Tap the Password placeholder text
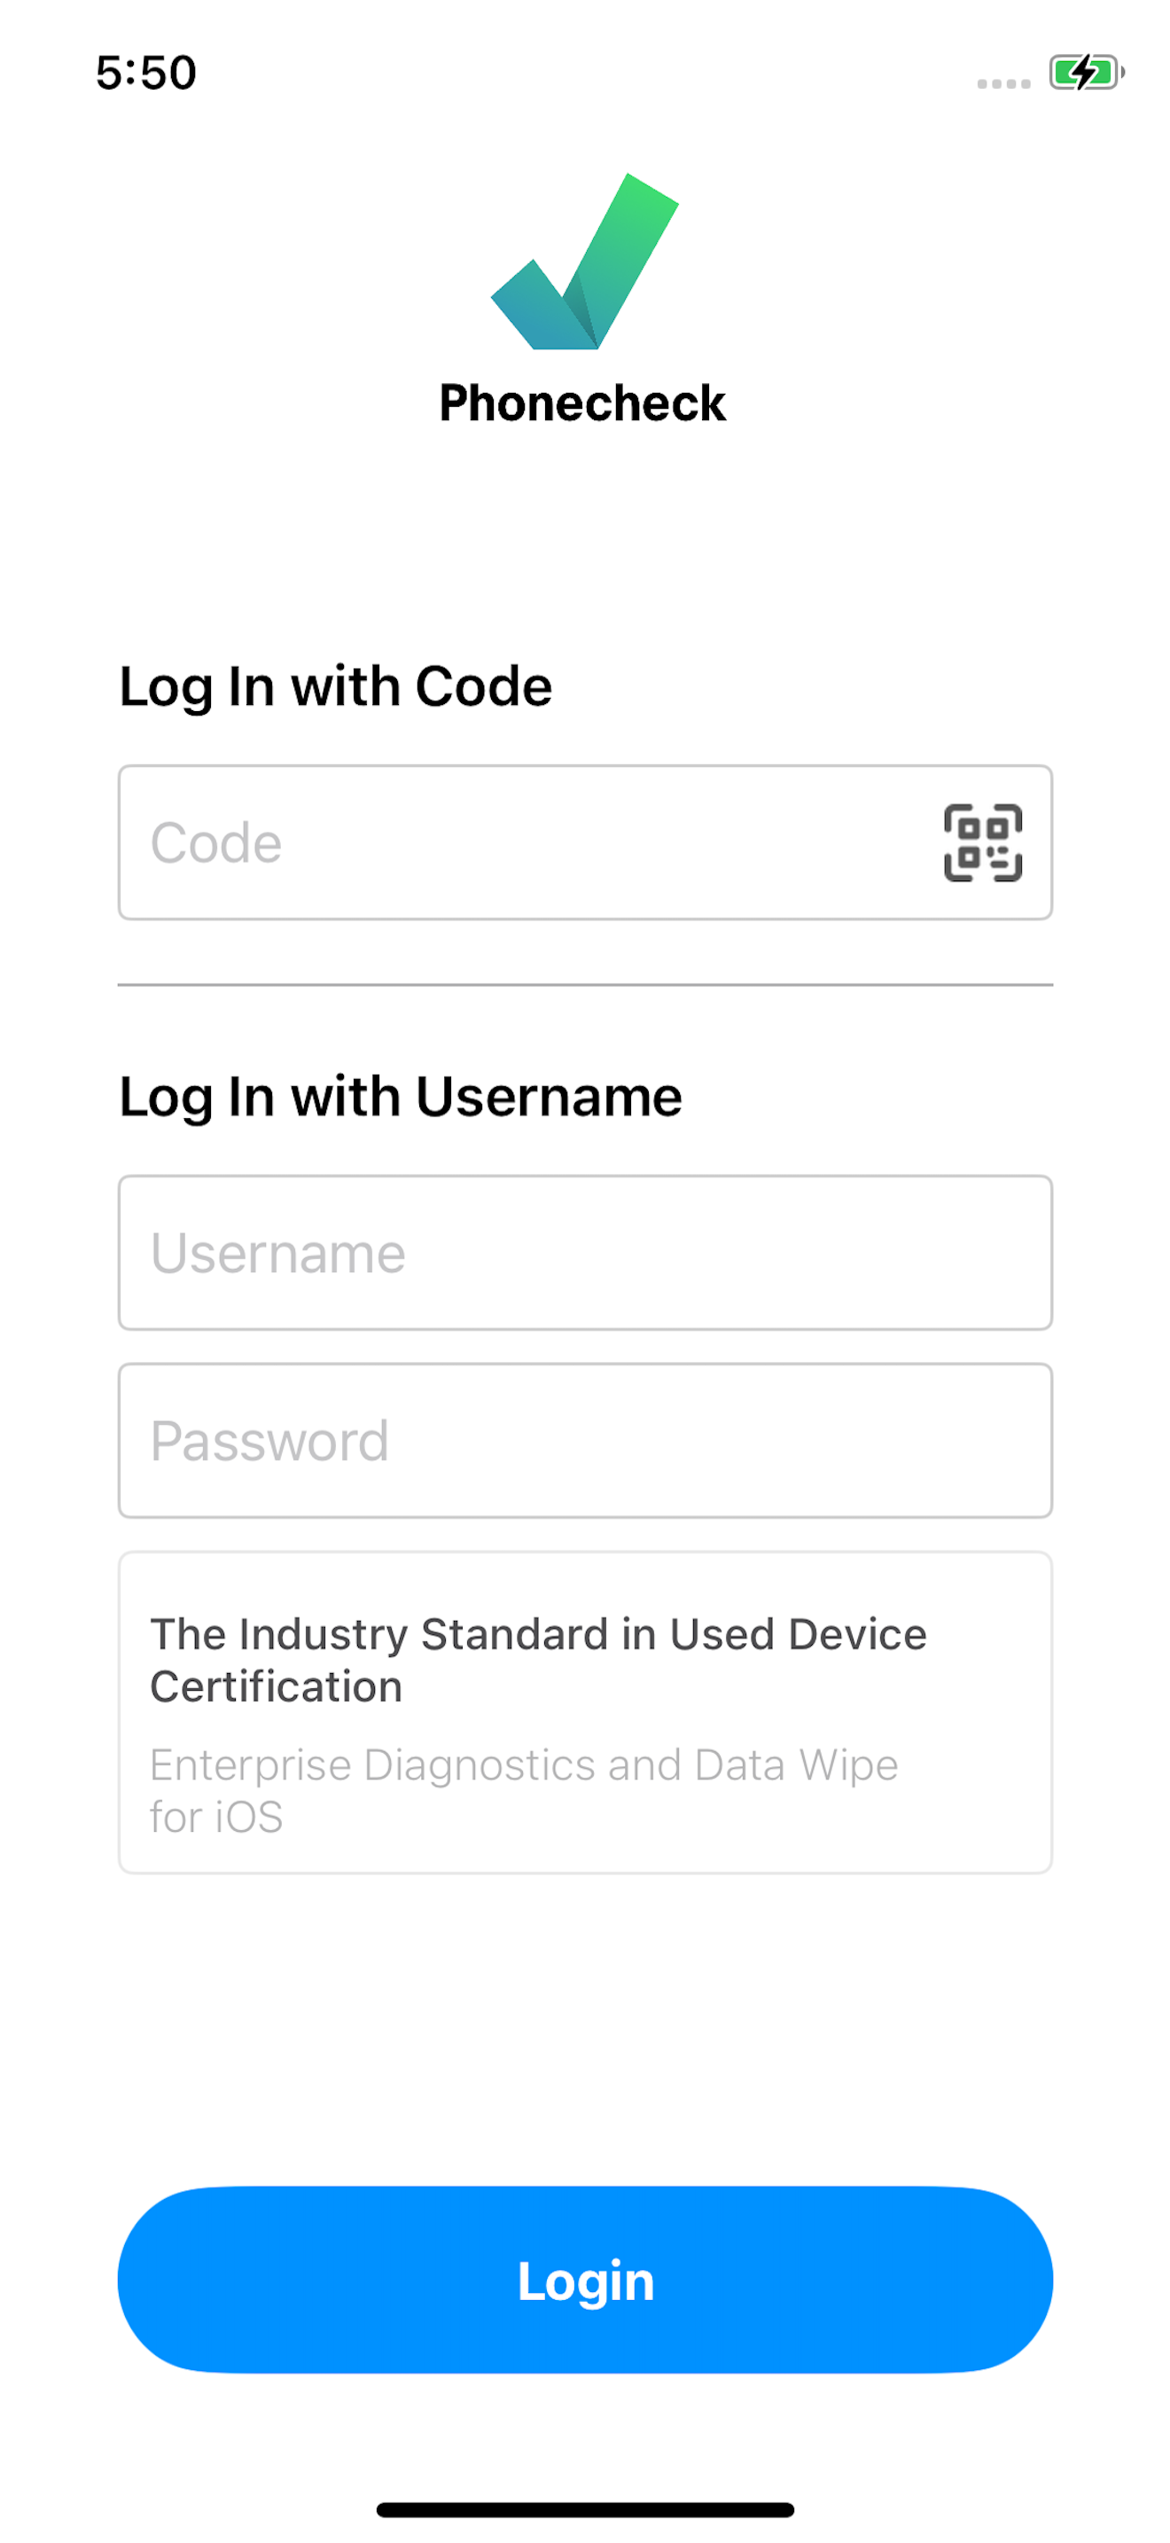 tap(269, 1441)
